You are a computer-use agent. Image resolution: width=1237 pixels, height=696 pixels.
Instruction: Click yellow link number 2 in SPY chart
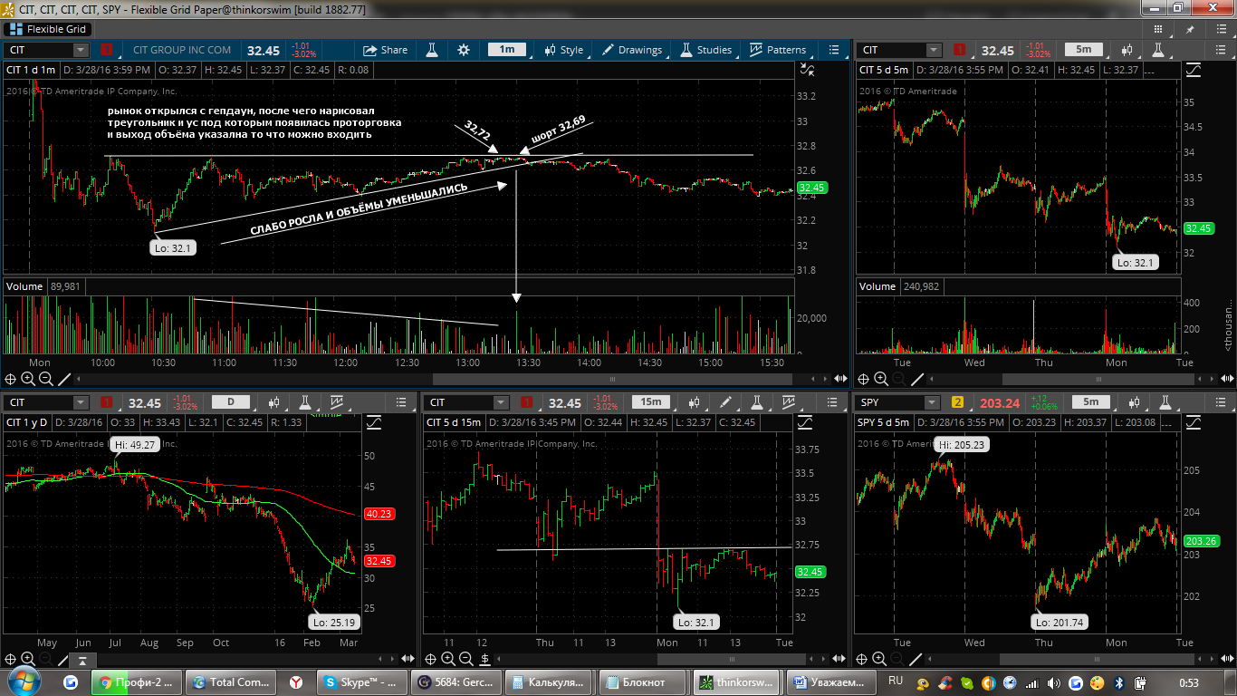click(x=957, y=402)
